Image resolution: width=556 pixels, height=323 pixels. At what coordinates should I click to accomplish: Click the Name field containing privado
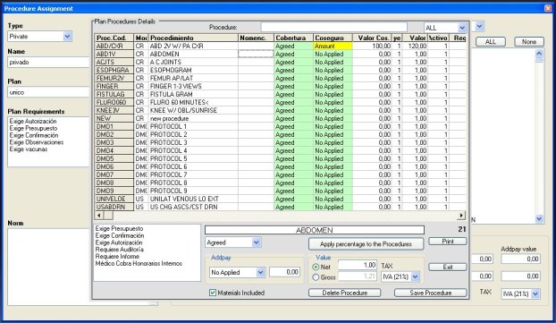(x=48, y=62)
